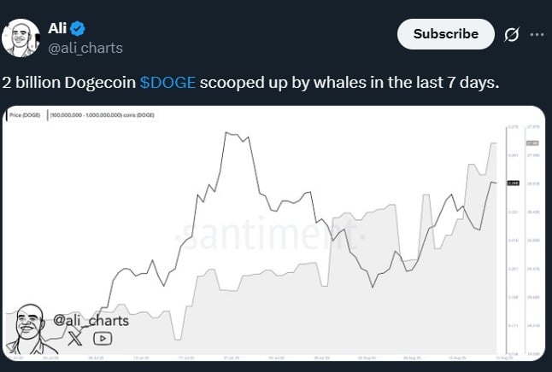Click the black current price label
552x372 pixels.
(514, 183)
